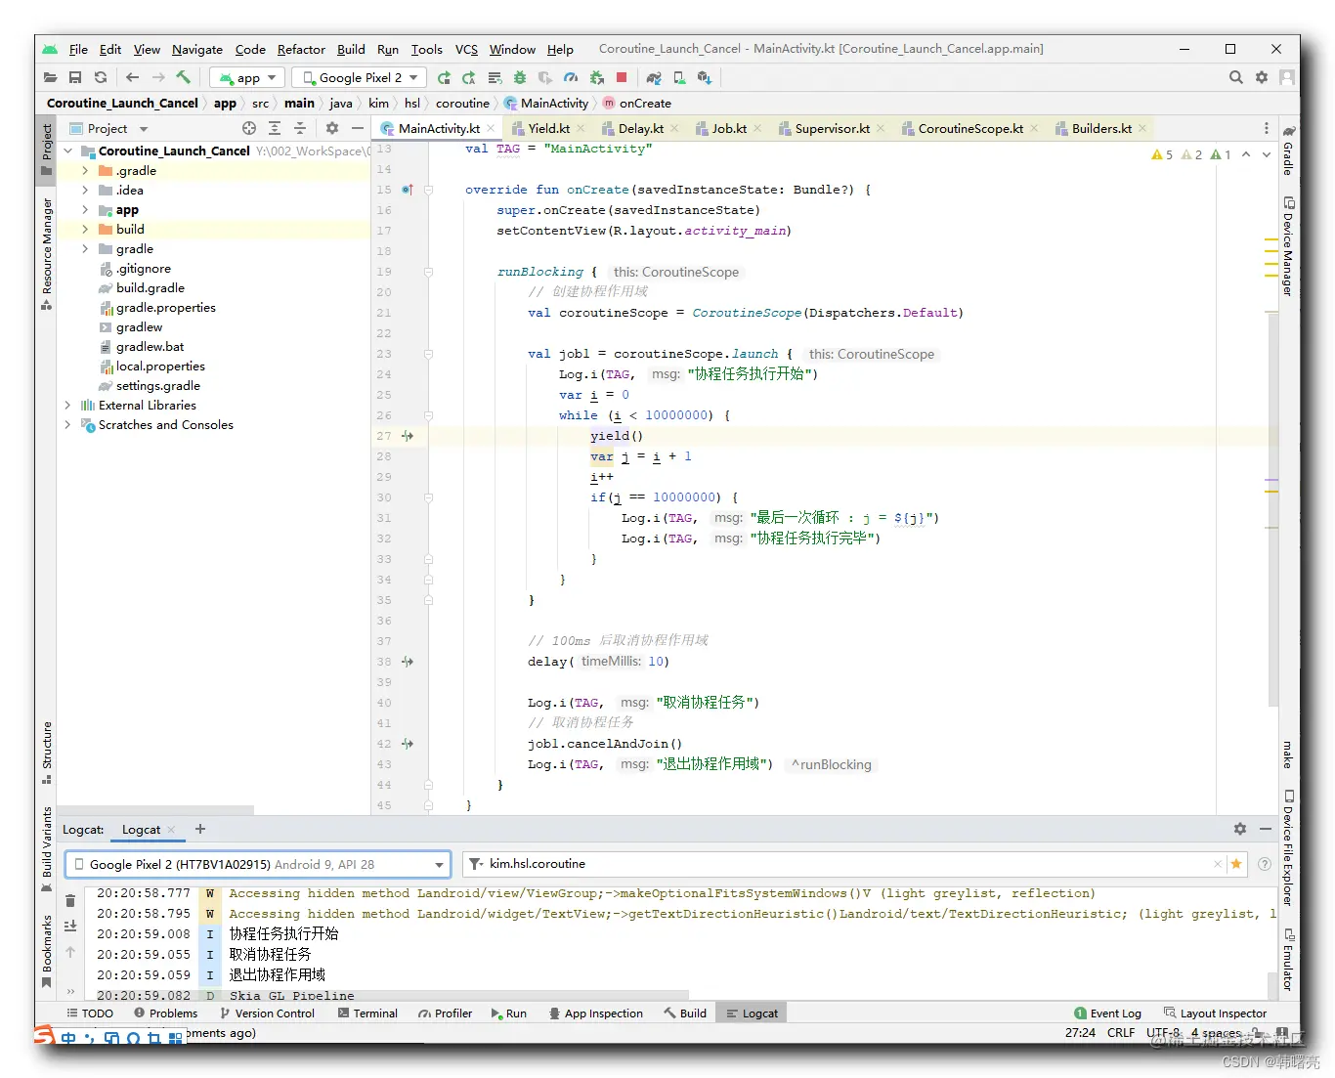Click the Back navigation arrow
This screenshot has height=1078, width=1335.
coord(132,77)
